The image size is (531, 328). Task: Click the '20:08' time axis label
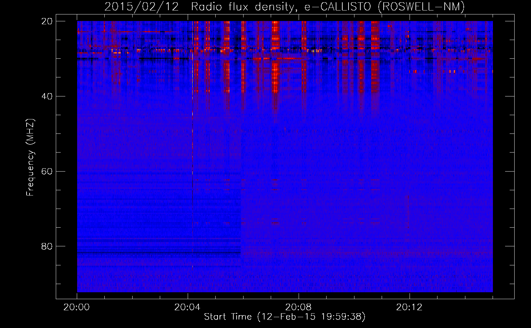(298, 307)
